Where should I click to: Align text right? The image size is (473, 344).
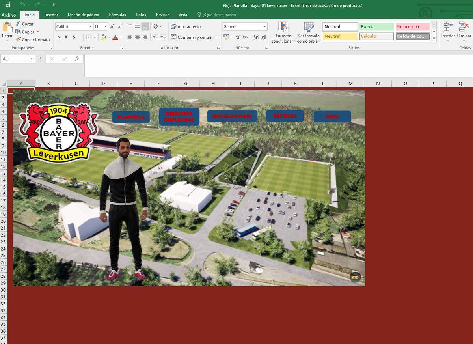pyautogui.click(x=145, y=37)
